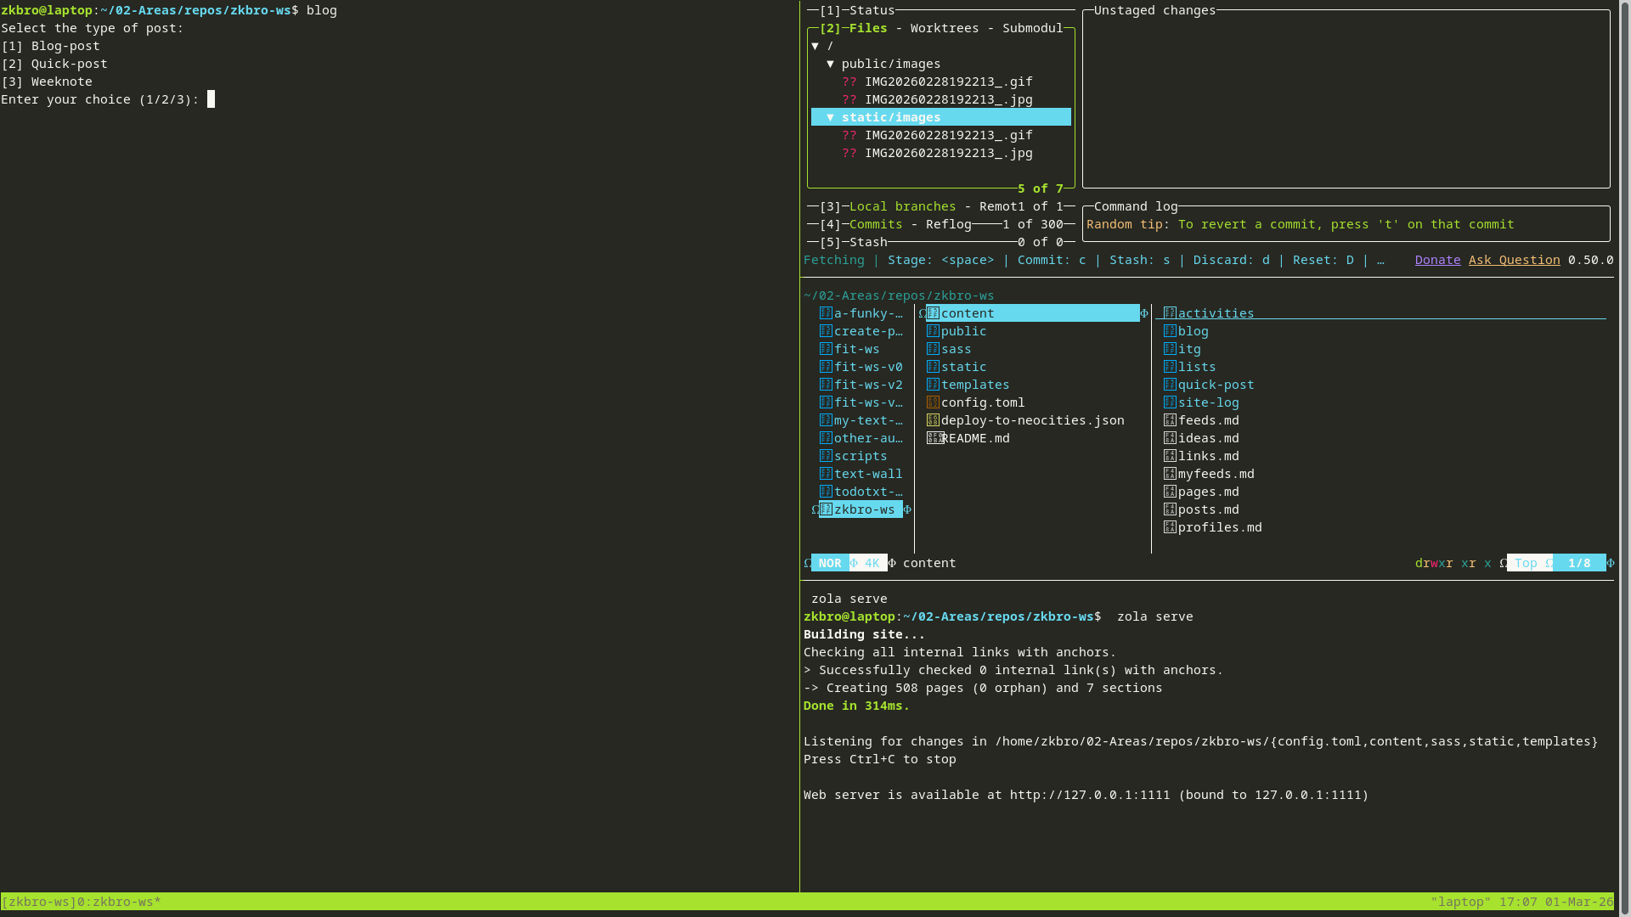The width and height of the screenshot is (1631, 917).
Task: Collapse the public/images folder in Files
Action: pyautogui.click(x=830, y=64)
